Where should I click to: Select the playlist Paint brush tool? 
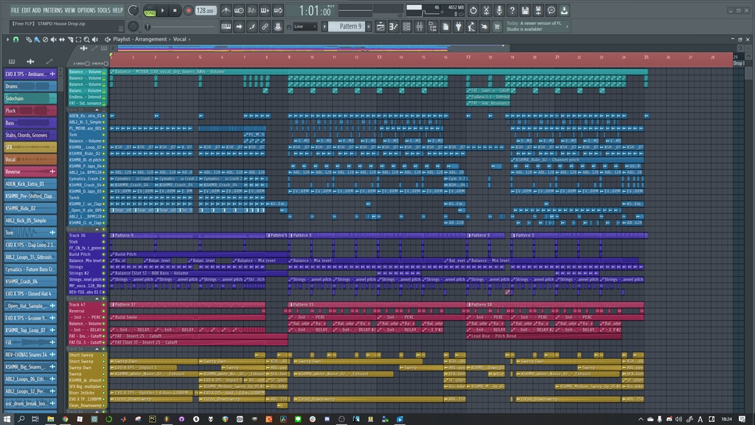pos(37,40)
